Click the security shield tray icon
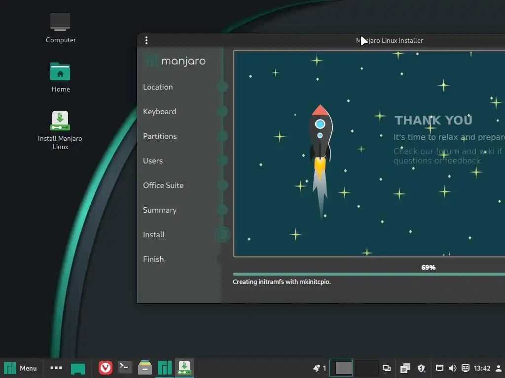This screenshot has height=378, width=505. point(421,368)
